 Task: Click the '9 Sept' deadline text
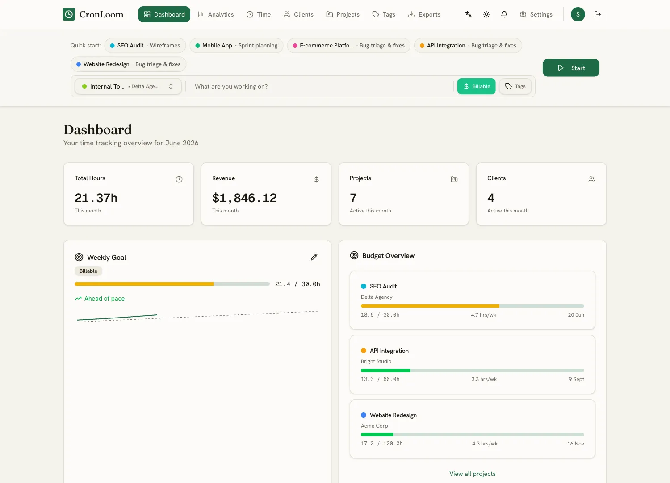coord(577,379)
